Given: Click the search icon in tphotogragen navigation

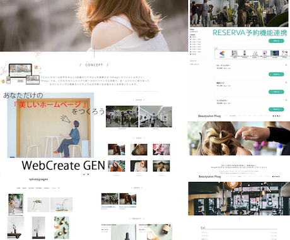Looking at the screenshot, I should coord(59,188).
